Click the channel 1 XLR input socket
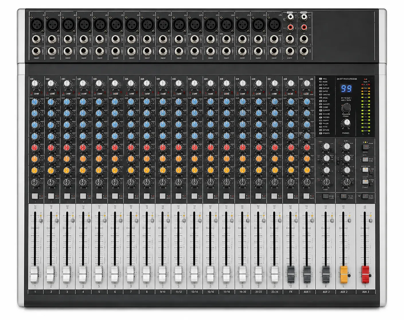This screenshot has height=320, width=404. (x=37, y=25)
